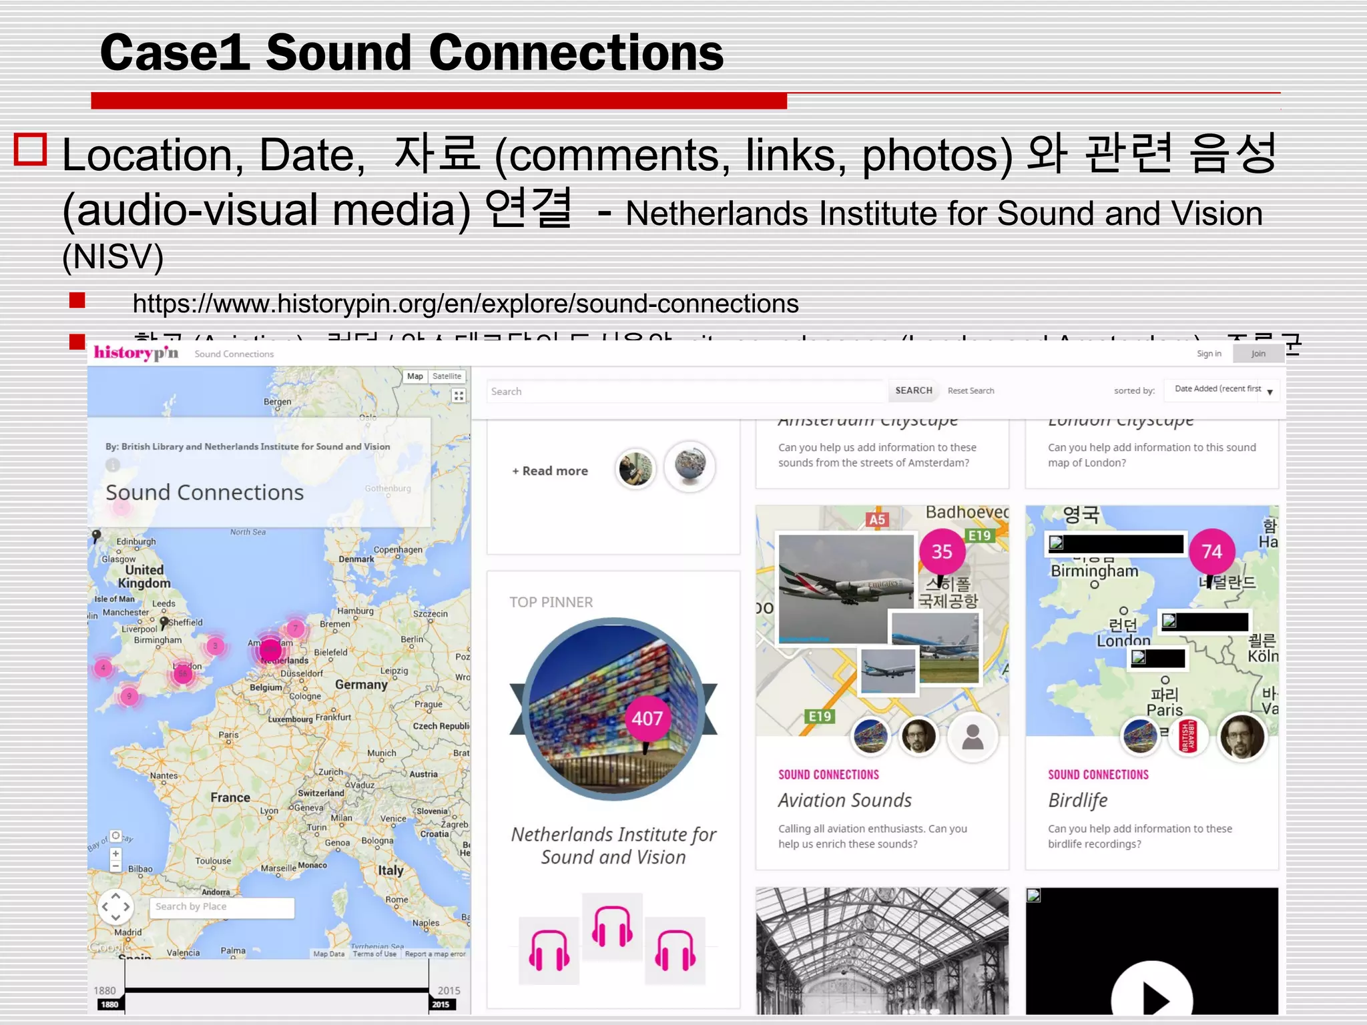1367x1025 pixels.
Task: Click the 35 pin count badge
Action: [942, 552]
